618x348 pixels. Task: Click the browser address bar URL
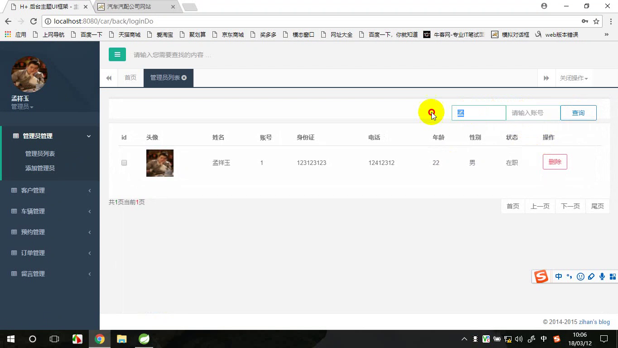103,21
